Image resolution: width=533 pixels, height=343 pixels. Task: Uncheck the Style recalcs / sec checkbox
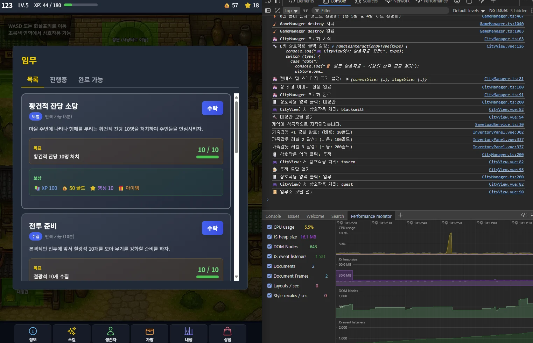pyautogui.click(x=269, y=295)
